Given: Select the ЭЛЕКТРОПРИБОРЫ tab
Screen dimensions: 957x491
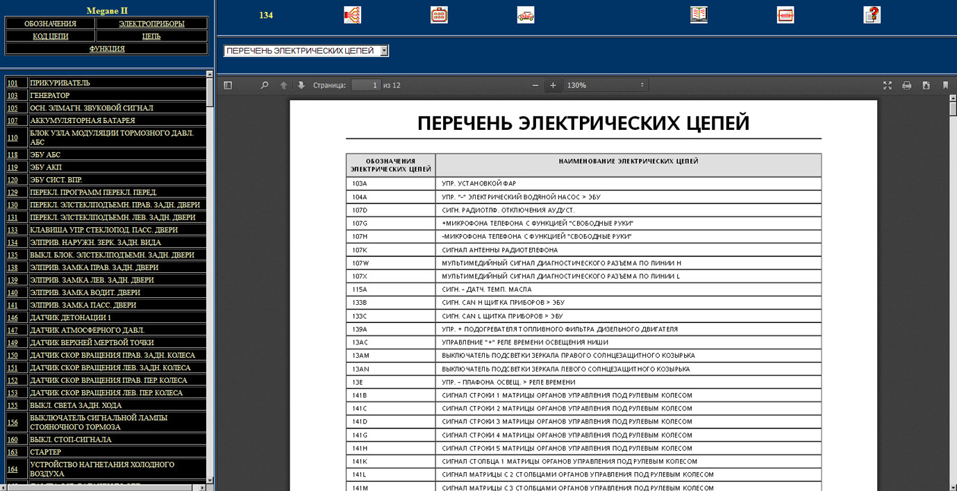Looking at the screenshot, I should pyautogui.click(x=151, y=24).
